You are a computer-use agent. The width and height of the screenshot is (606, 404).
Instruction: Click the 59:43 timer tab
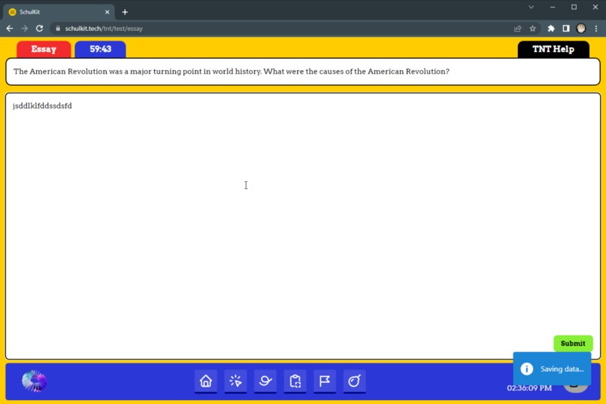(101, 49)
